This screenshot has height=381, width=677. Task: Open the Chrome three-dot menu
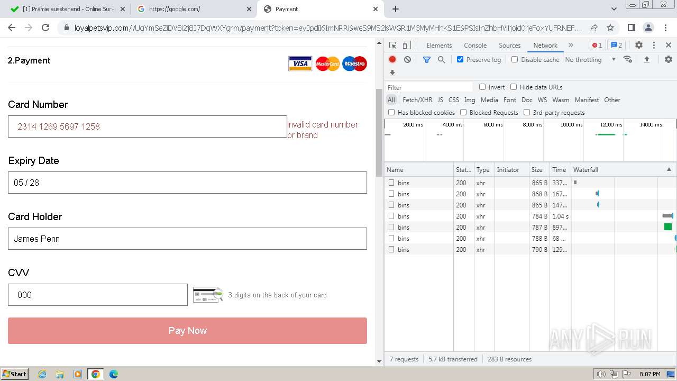tap(665, 28)
